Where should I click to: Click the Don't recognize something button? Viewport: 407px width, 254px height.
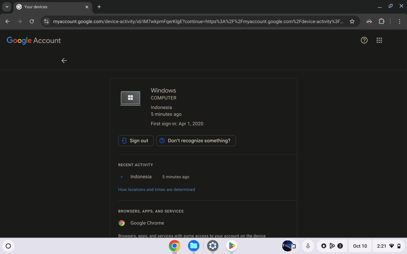tap(196, 140)
